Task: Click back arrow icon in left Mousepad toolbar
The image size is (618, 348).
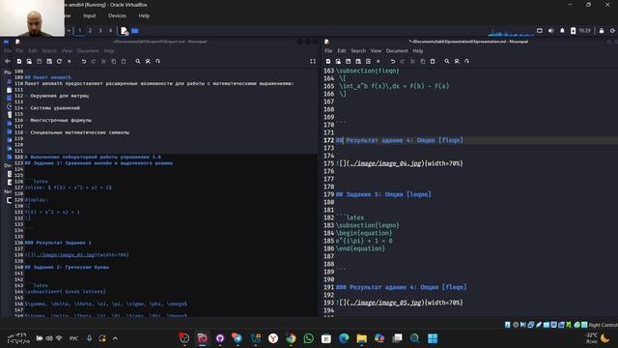Action: click(8, 61)
